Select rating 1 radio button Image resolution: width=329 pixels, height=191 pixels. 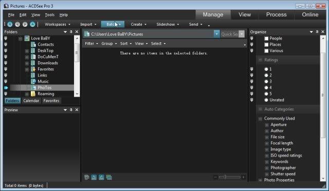pos(266,69)
